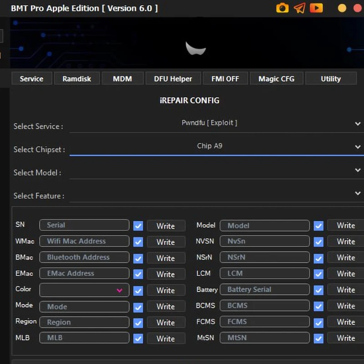Click Write button for Mode
Screen dimensions: 364x364
click(x=166, y=306)
